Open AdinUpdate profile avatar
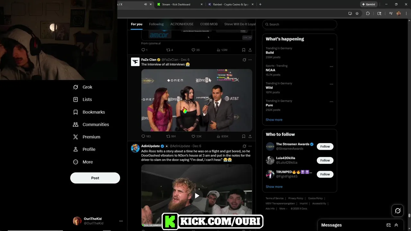Viewport: 411px width, 231px height. click(x=135, y=148)
